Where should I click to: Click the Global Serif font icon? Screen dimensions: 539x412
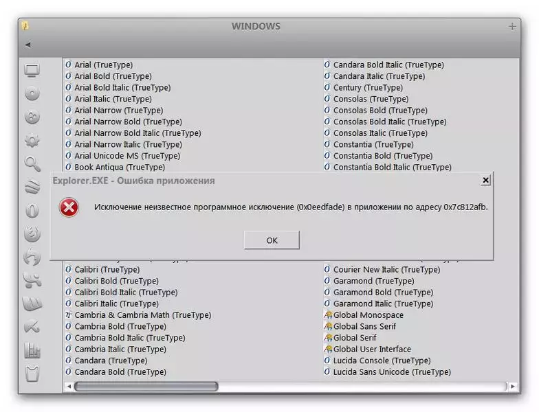click(x=329, y=338)
